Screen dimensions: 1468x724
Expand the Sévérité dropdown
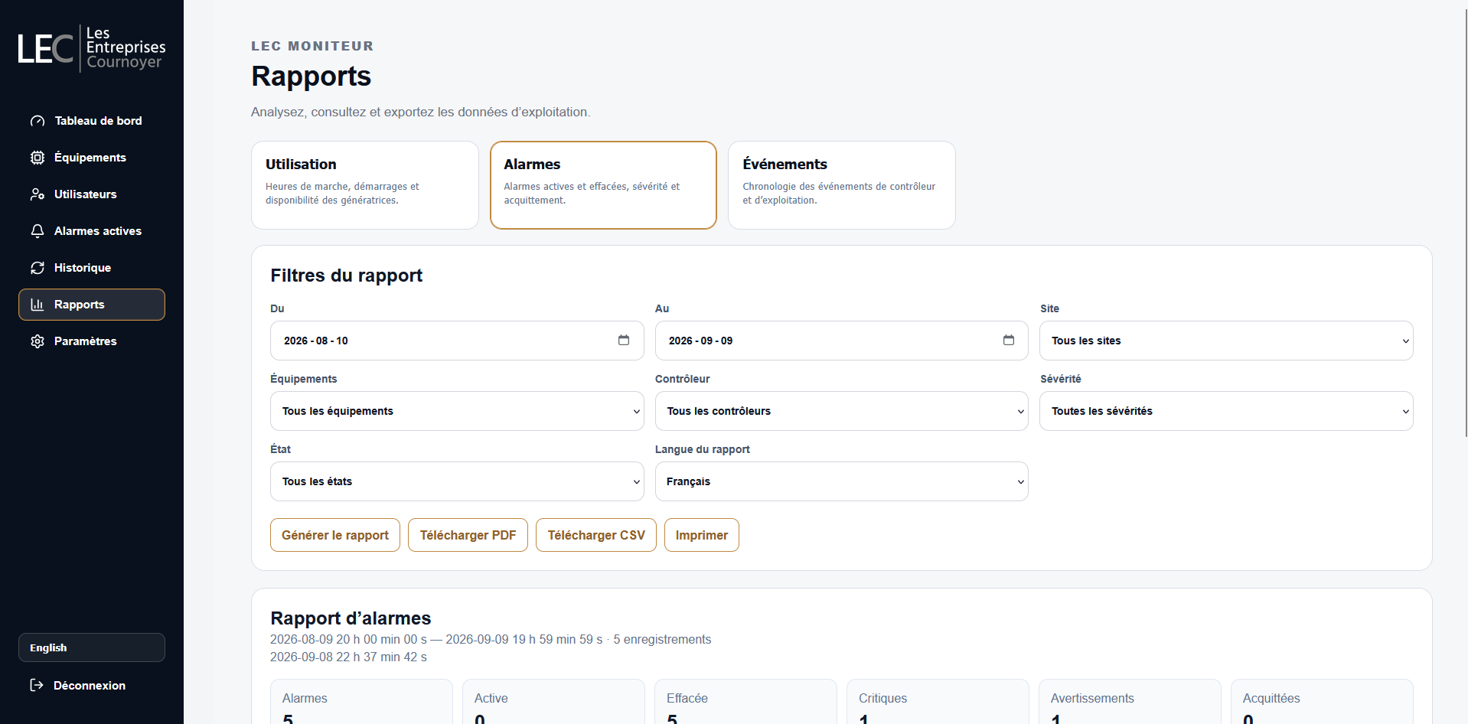1226,411
